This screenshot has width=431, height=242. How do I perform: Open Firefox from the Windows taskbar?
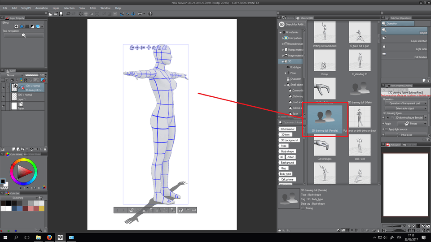click(49, 237)
